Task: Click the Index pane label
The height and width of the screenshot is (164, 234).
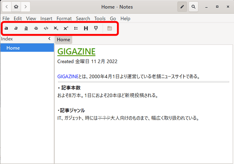Action: click(x=7, y=39)
